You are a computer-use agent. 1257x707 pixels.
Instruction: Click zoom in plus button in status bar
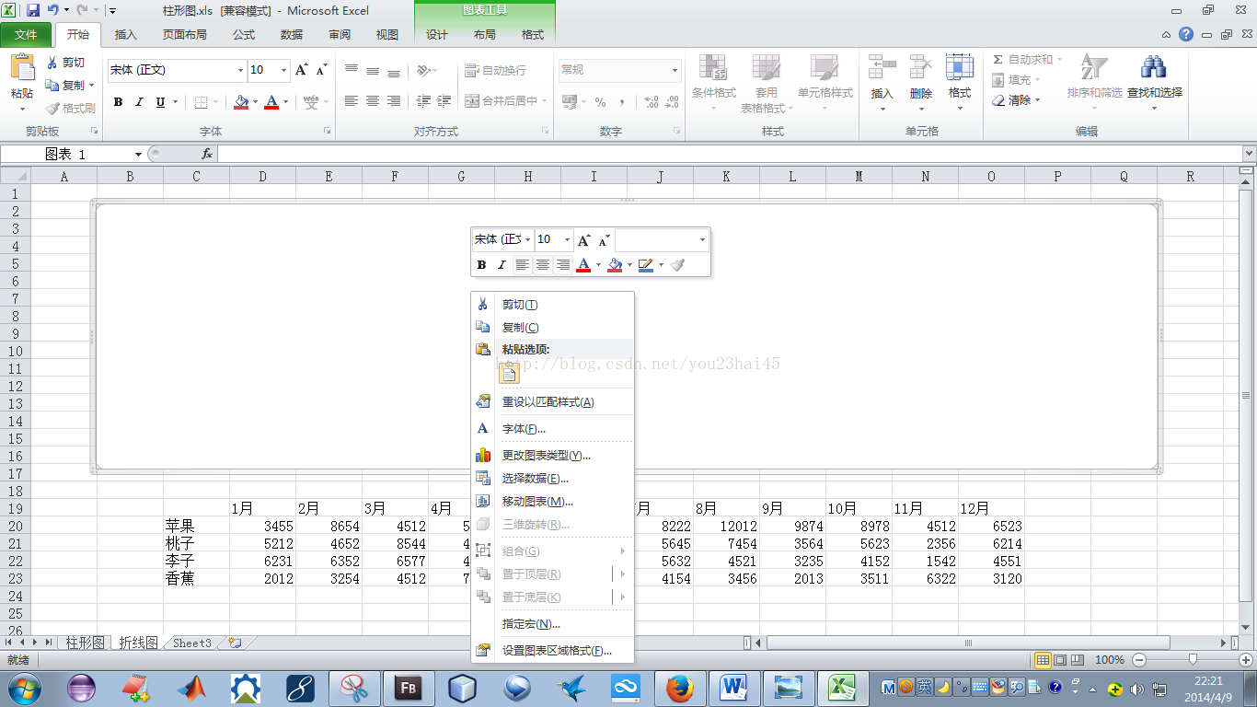click(x=1246, y=660)
